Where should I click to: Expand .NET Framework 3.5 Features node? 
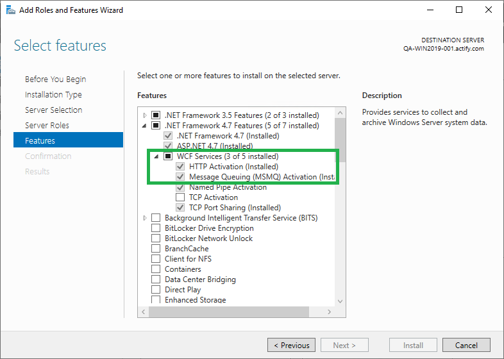(145, 115)
